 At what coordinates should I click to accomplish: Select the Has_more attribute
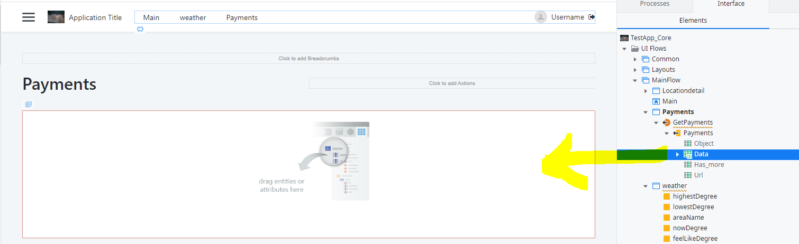709,165
